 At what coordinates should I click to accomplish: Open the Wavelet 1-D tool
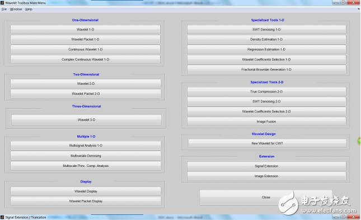pos(85,30)
